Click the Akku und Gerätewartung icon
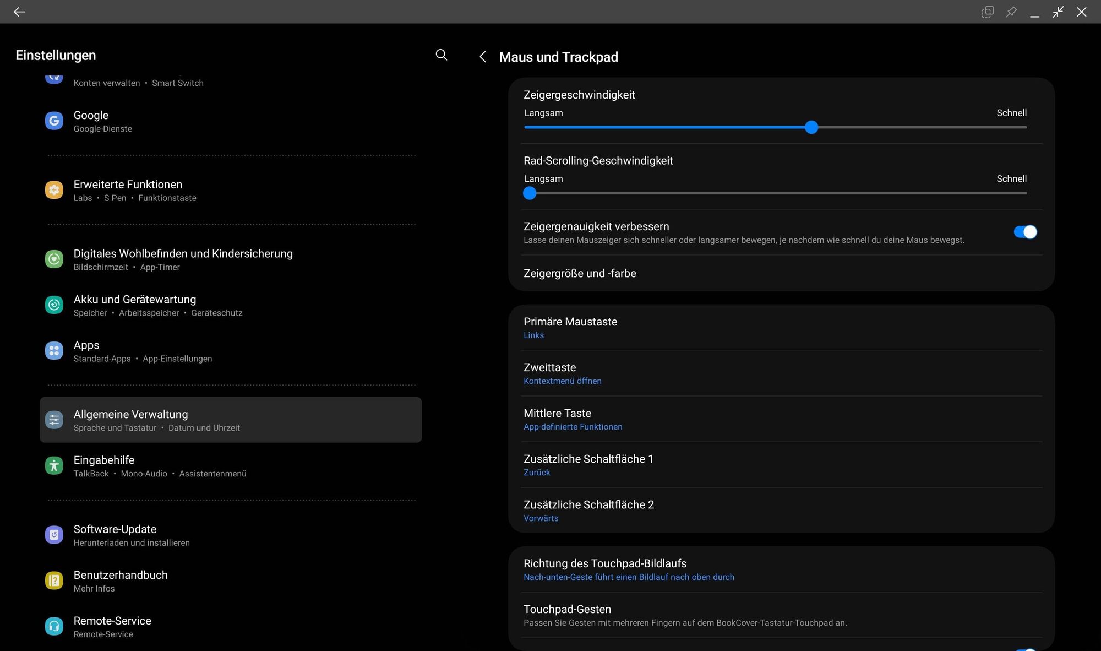Image resolution: width=1101 pixels, height=651 pixels. tap(54, 305)
